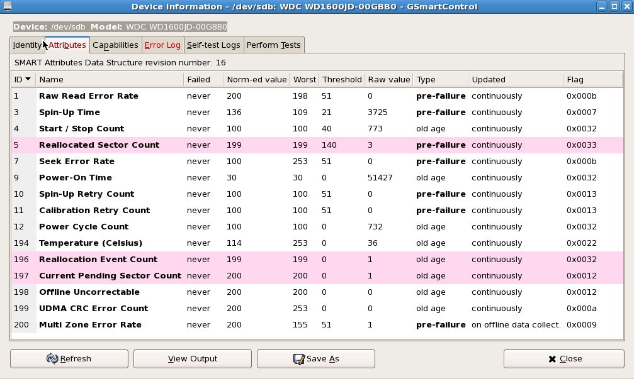Viewport: 634px width, 379px height.
Task: Switch to the Error Log tab
Action: click(162, 45)
